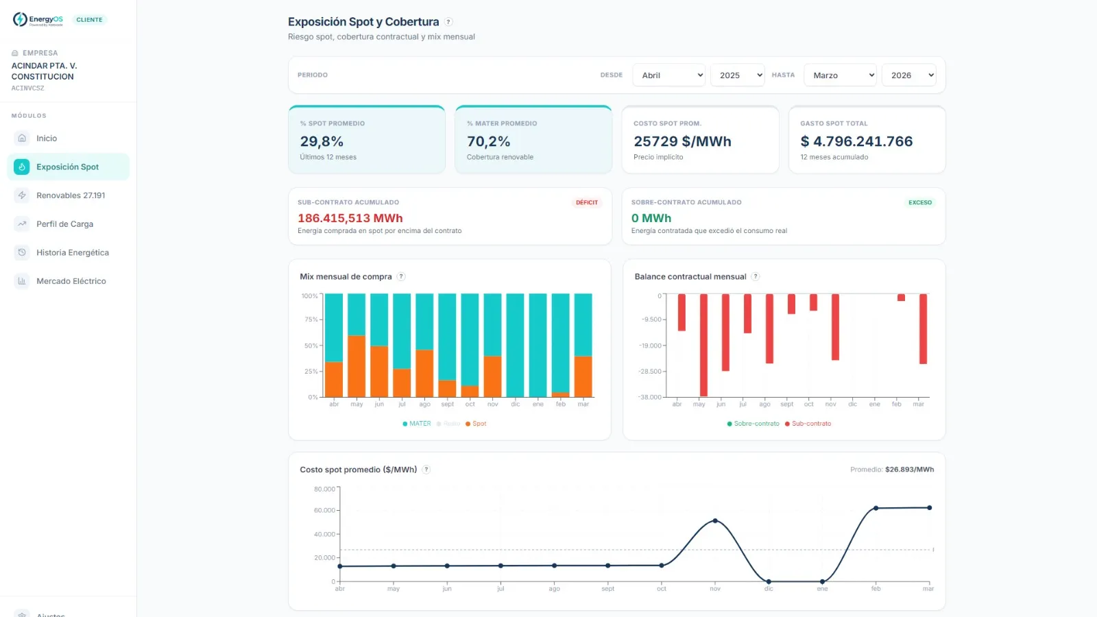This screenshot has height=617, width=1097.
Task: Click the Exposición Spot flame icon
Action: [x=22, y=167]
